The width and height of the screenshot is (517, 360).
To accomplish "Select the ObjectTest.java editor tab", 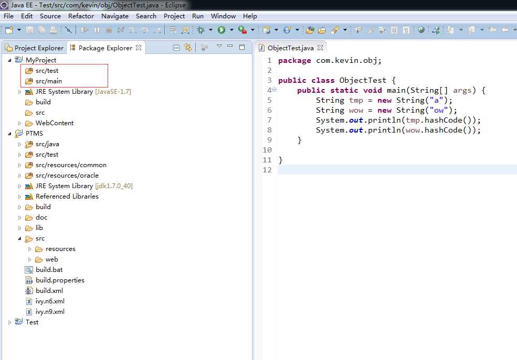I will (x=290, y=48).
